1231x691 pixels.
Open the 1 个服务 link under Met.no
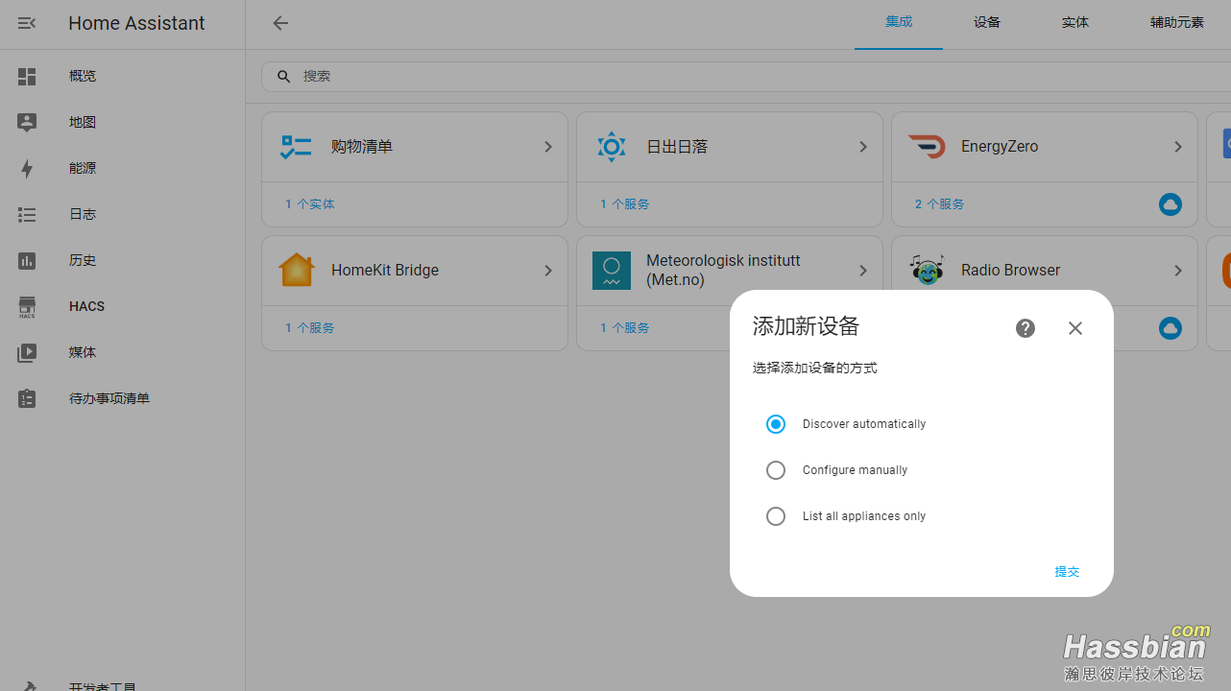tap(625, 328)
